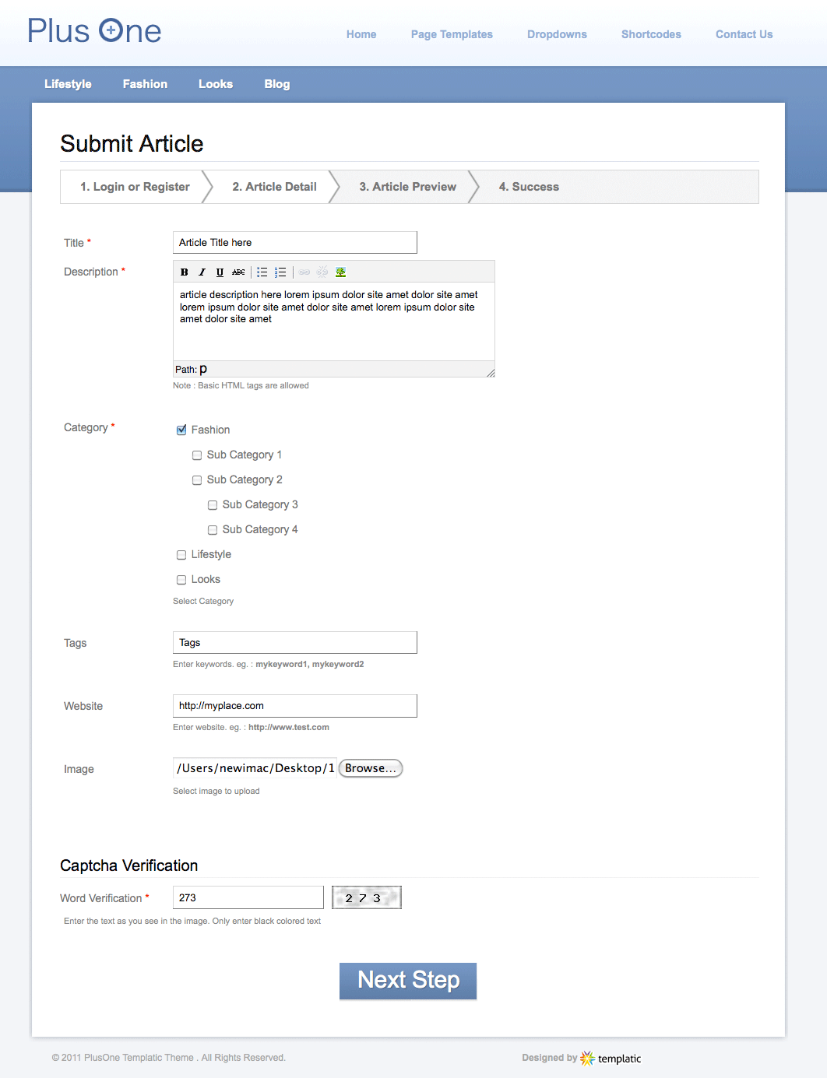827x1078 pixels.
Task: Apply strikethrough formatting in editor
Action: click(x=238, y=272)
